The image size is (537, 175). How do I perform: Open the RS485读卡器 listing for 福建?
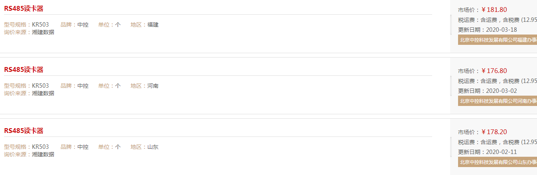24,8
